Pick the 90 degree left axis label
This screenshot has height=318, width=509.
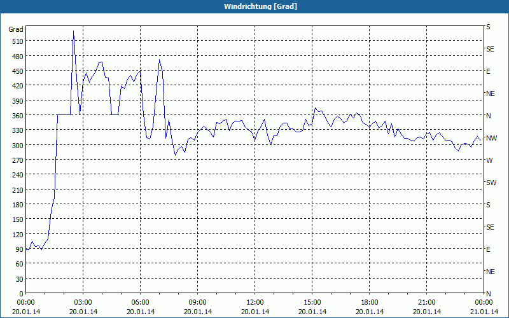(18, 249)
